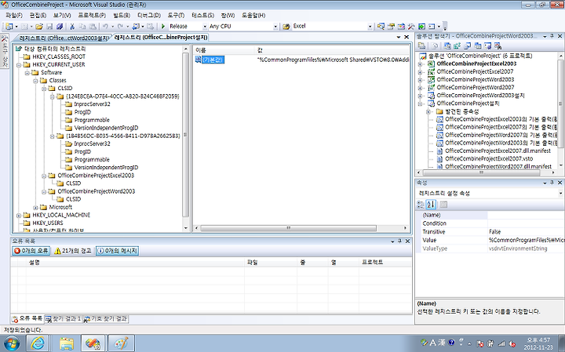Collapse the {124E8CEA-D7E4-40CC-AB20-824C468F2059} key
This screenshot has width=565, height=352.
[53, 96]
